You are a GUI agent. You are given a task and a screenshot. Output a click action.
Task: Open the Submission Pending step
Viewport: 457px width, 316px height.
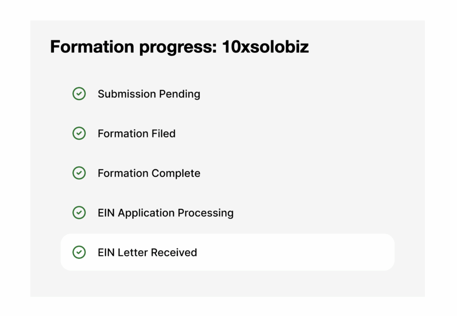click(149, 94)
